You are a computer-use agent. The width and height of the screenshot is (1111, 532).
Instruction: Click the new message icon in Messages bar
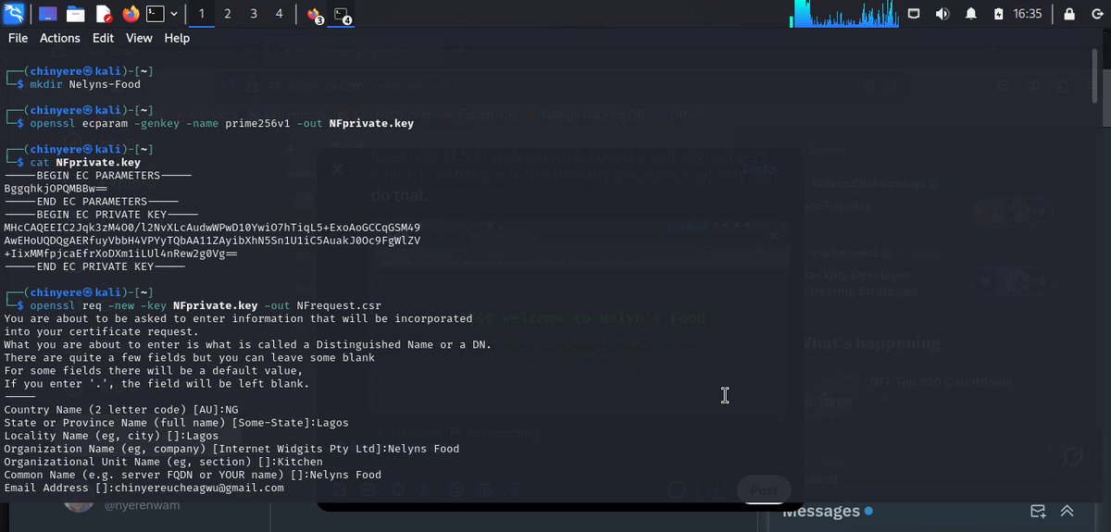(x=1039, y=512)
